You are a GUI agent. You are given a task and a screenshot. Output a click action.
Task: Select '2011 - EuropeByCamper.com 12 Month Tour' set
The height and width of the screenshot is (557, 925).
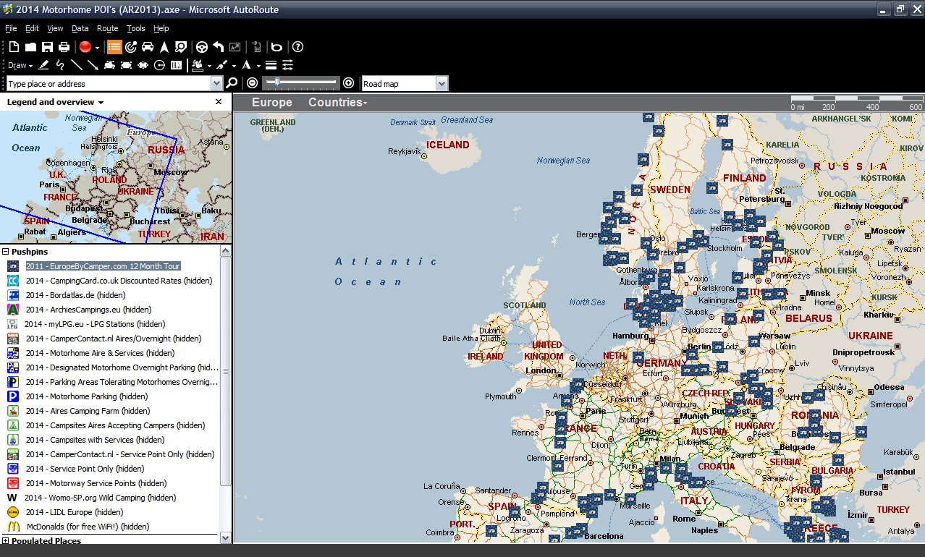103,266
